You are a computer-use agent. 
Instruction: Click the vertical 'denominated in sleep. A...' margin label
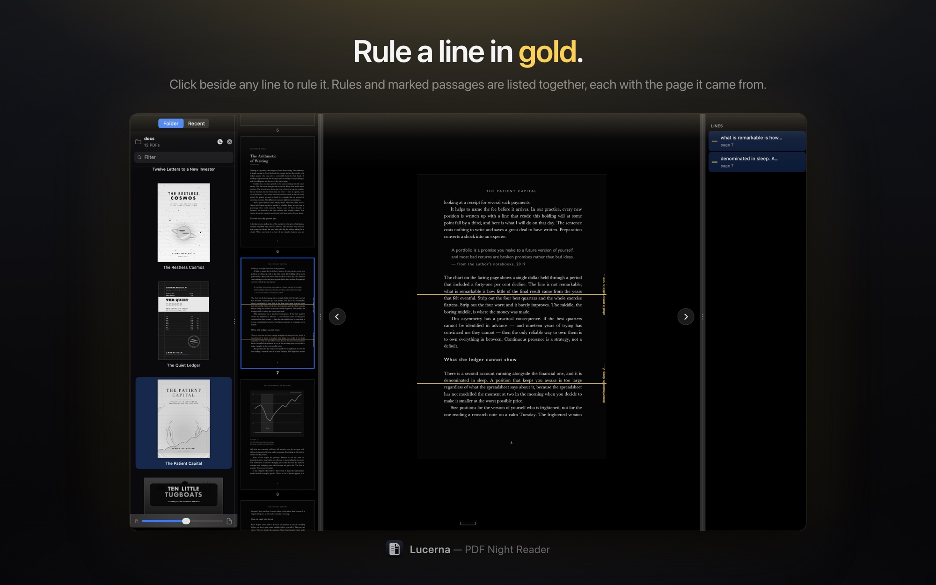pos(604,384)
